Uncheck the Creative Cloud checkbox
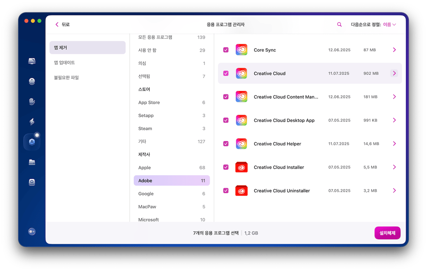Viewport: 427px width, 271px height. [x=226, y=73]
